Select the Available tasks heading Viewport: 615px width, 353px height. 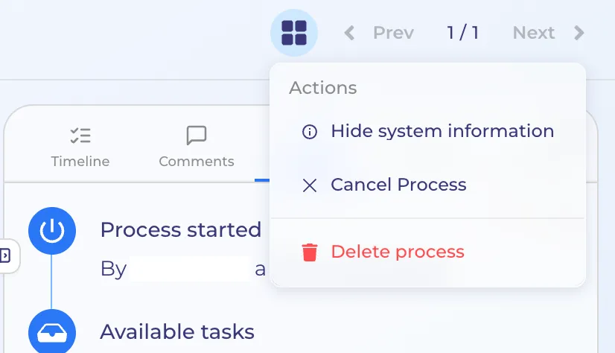coord(177,332)
